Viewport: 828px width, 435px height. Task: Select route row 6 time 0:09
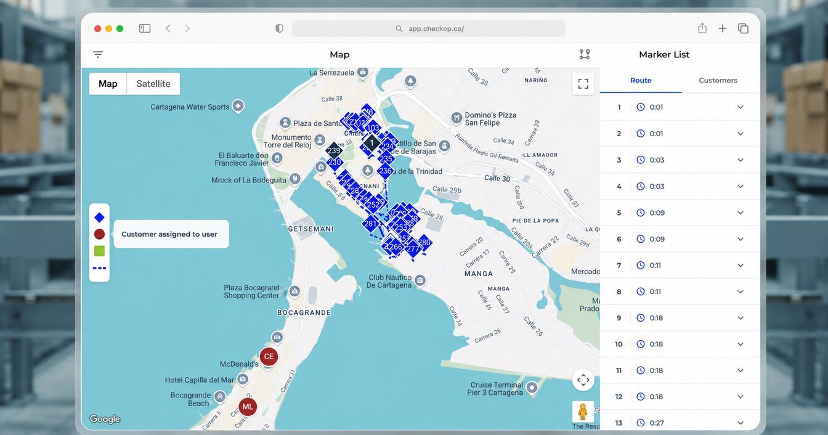[x=679, y=239]
